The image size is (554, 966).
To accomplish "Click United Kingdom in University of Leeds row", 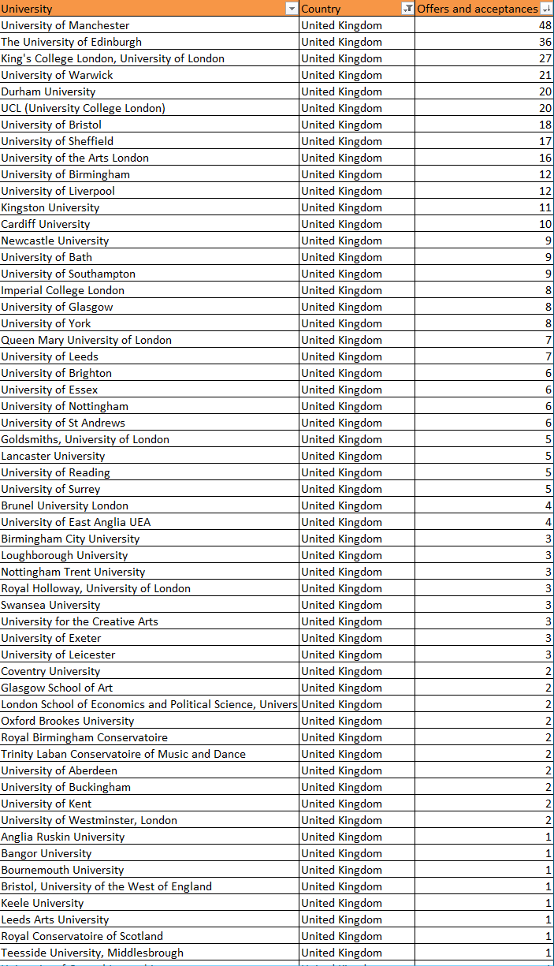I will 357,356.
